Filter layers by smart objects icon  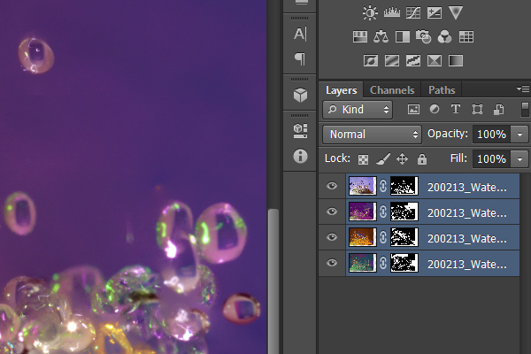coord(498,110)
